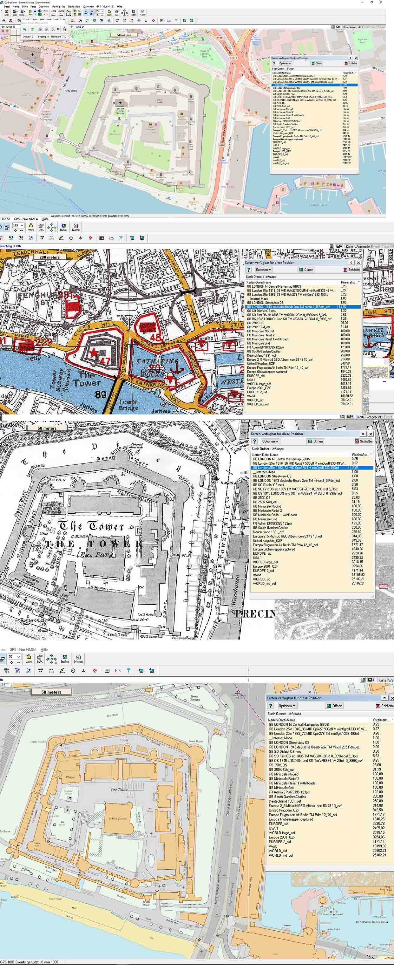Click Schließen in dialog with GB London 1862_72 highlighted

click(364, 441)
